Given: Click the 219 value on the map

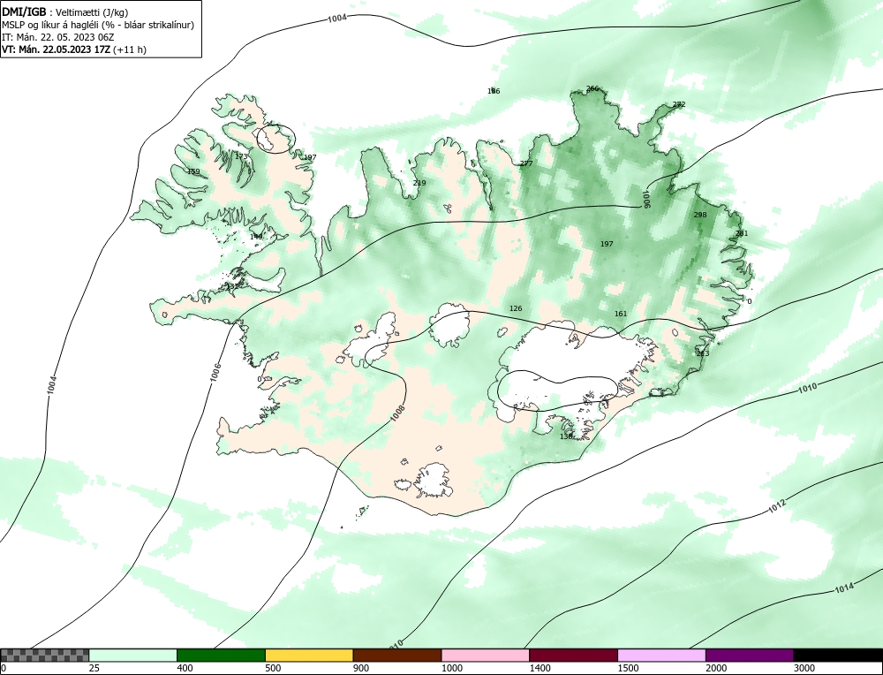Looking at the screenshot, I should click(419, 183).
